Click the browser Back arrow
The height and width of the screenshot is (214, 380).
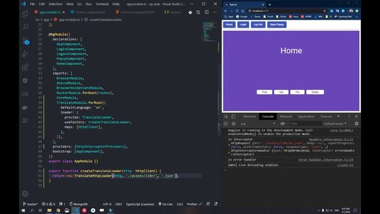click(226, 11)
